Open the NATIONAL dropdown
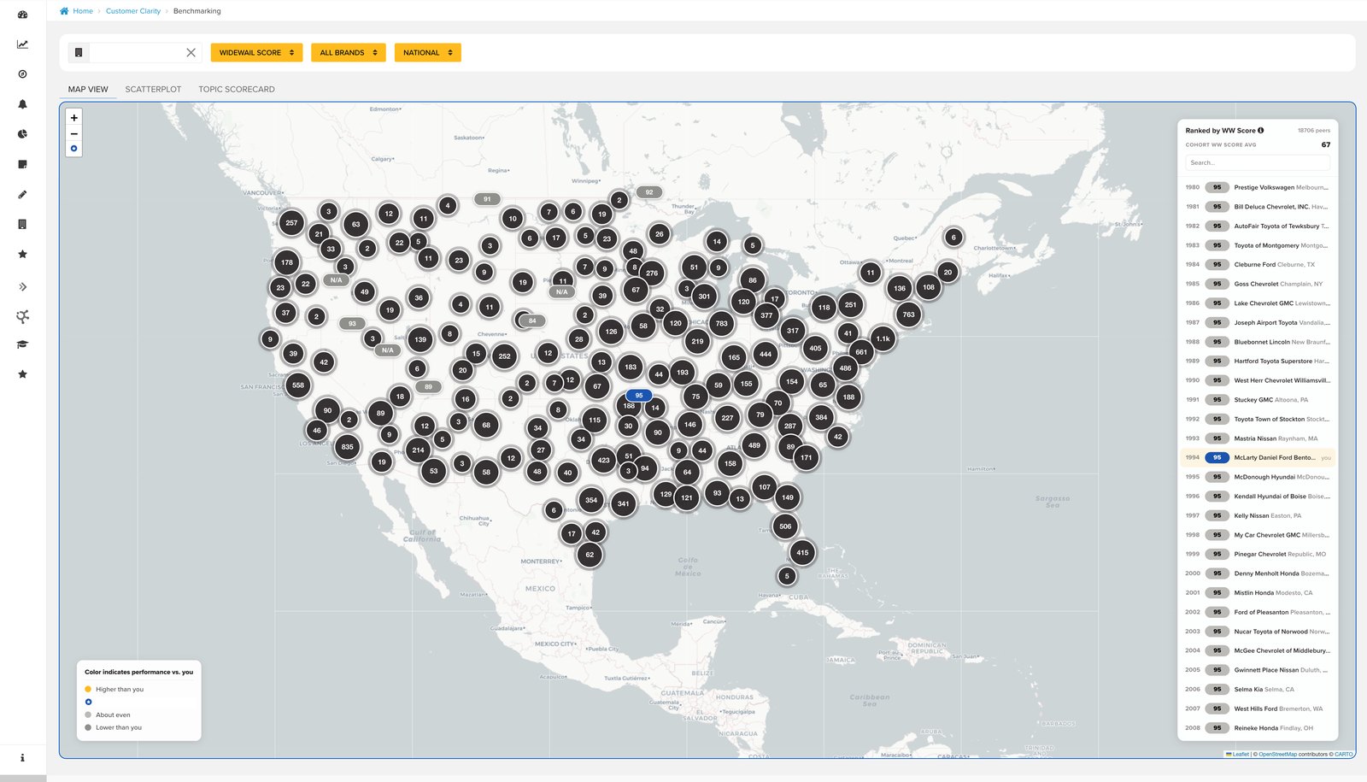 428,52
